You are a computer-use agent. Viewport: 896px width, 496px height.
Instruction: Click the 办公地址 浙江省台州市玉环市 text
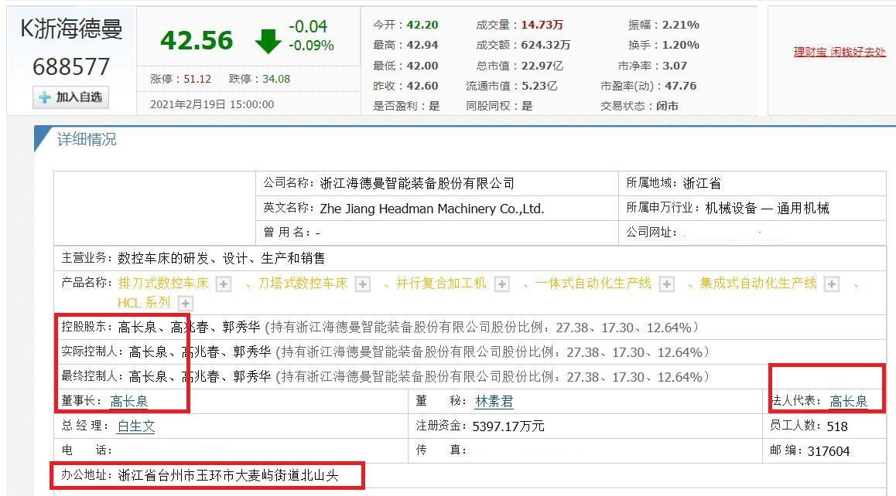tap(228, 475)
